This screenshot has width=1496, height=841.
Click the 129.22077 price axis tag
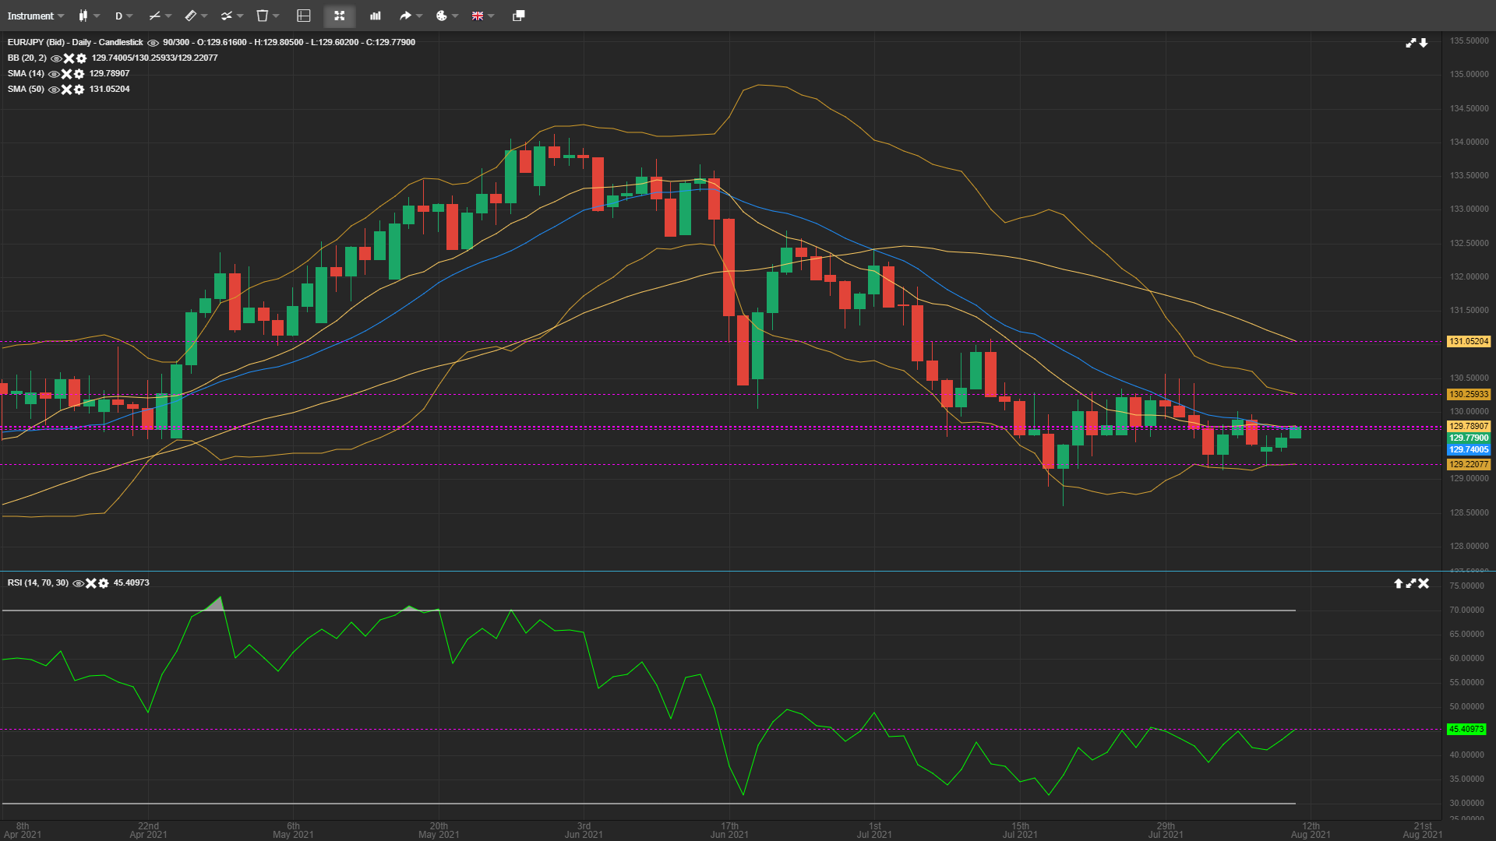click(1469, 464)
